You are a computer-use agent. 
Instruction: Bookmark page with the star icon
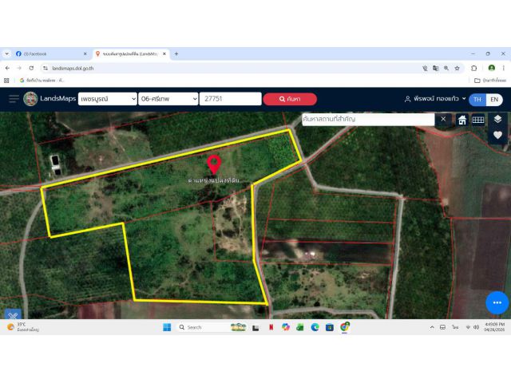coord(457,68)
